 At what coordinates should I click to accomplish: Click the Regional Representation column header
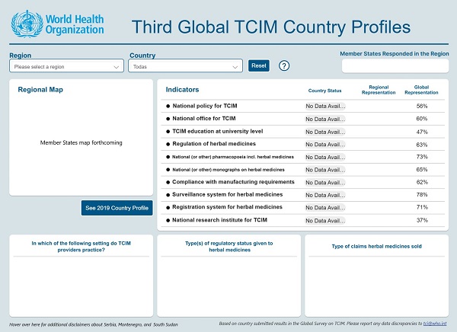click(x=378, y=90)
